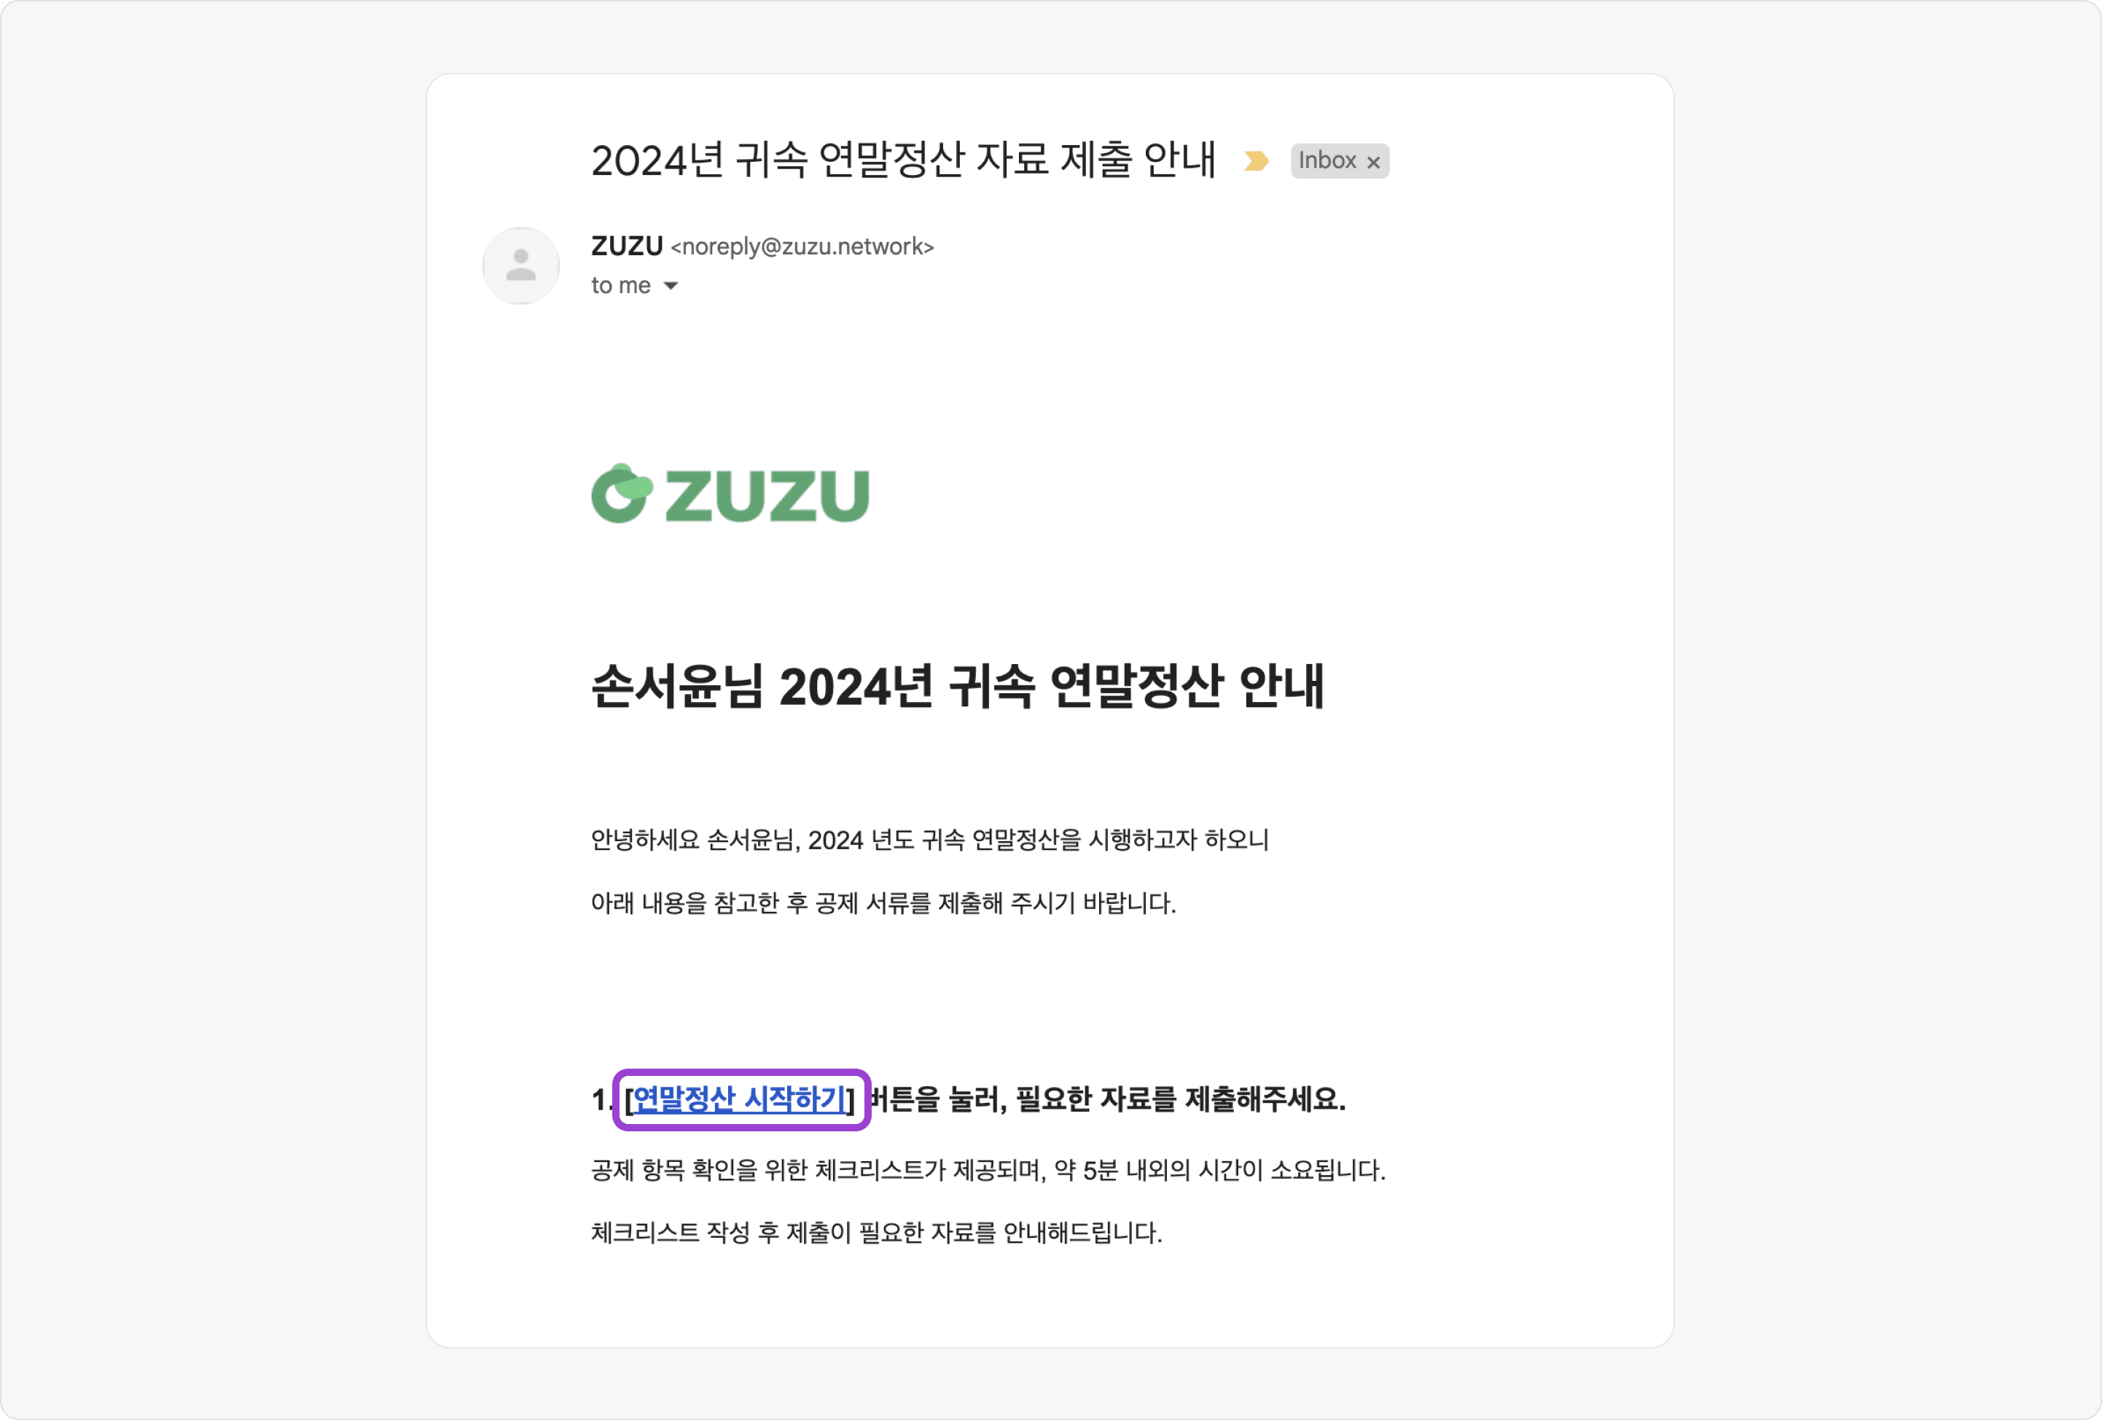Viewport: 2102px width, 1420px height.
Task: Click the sender's profile avatar
Action: tap(521, 266)
